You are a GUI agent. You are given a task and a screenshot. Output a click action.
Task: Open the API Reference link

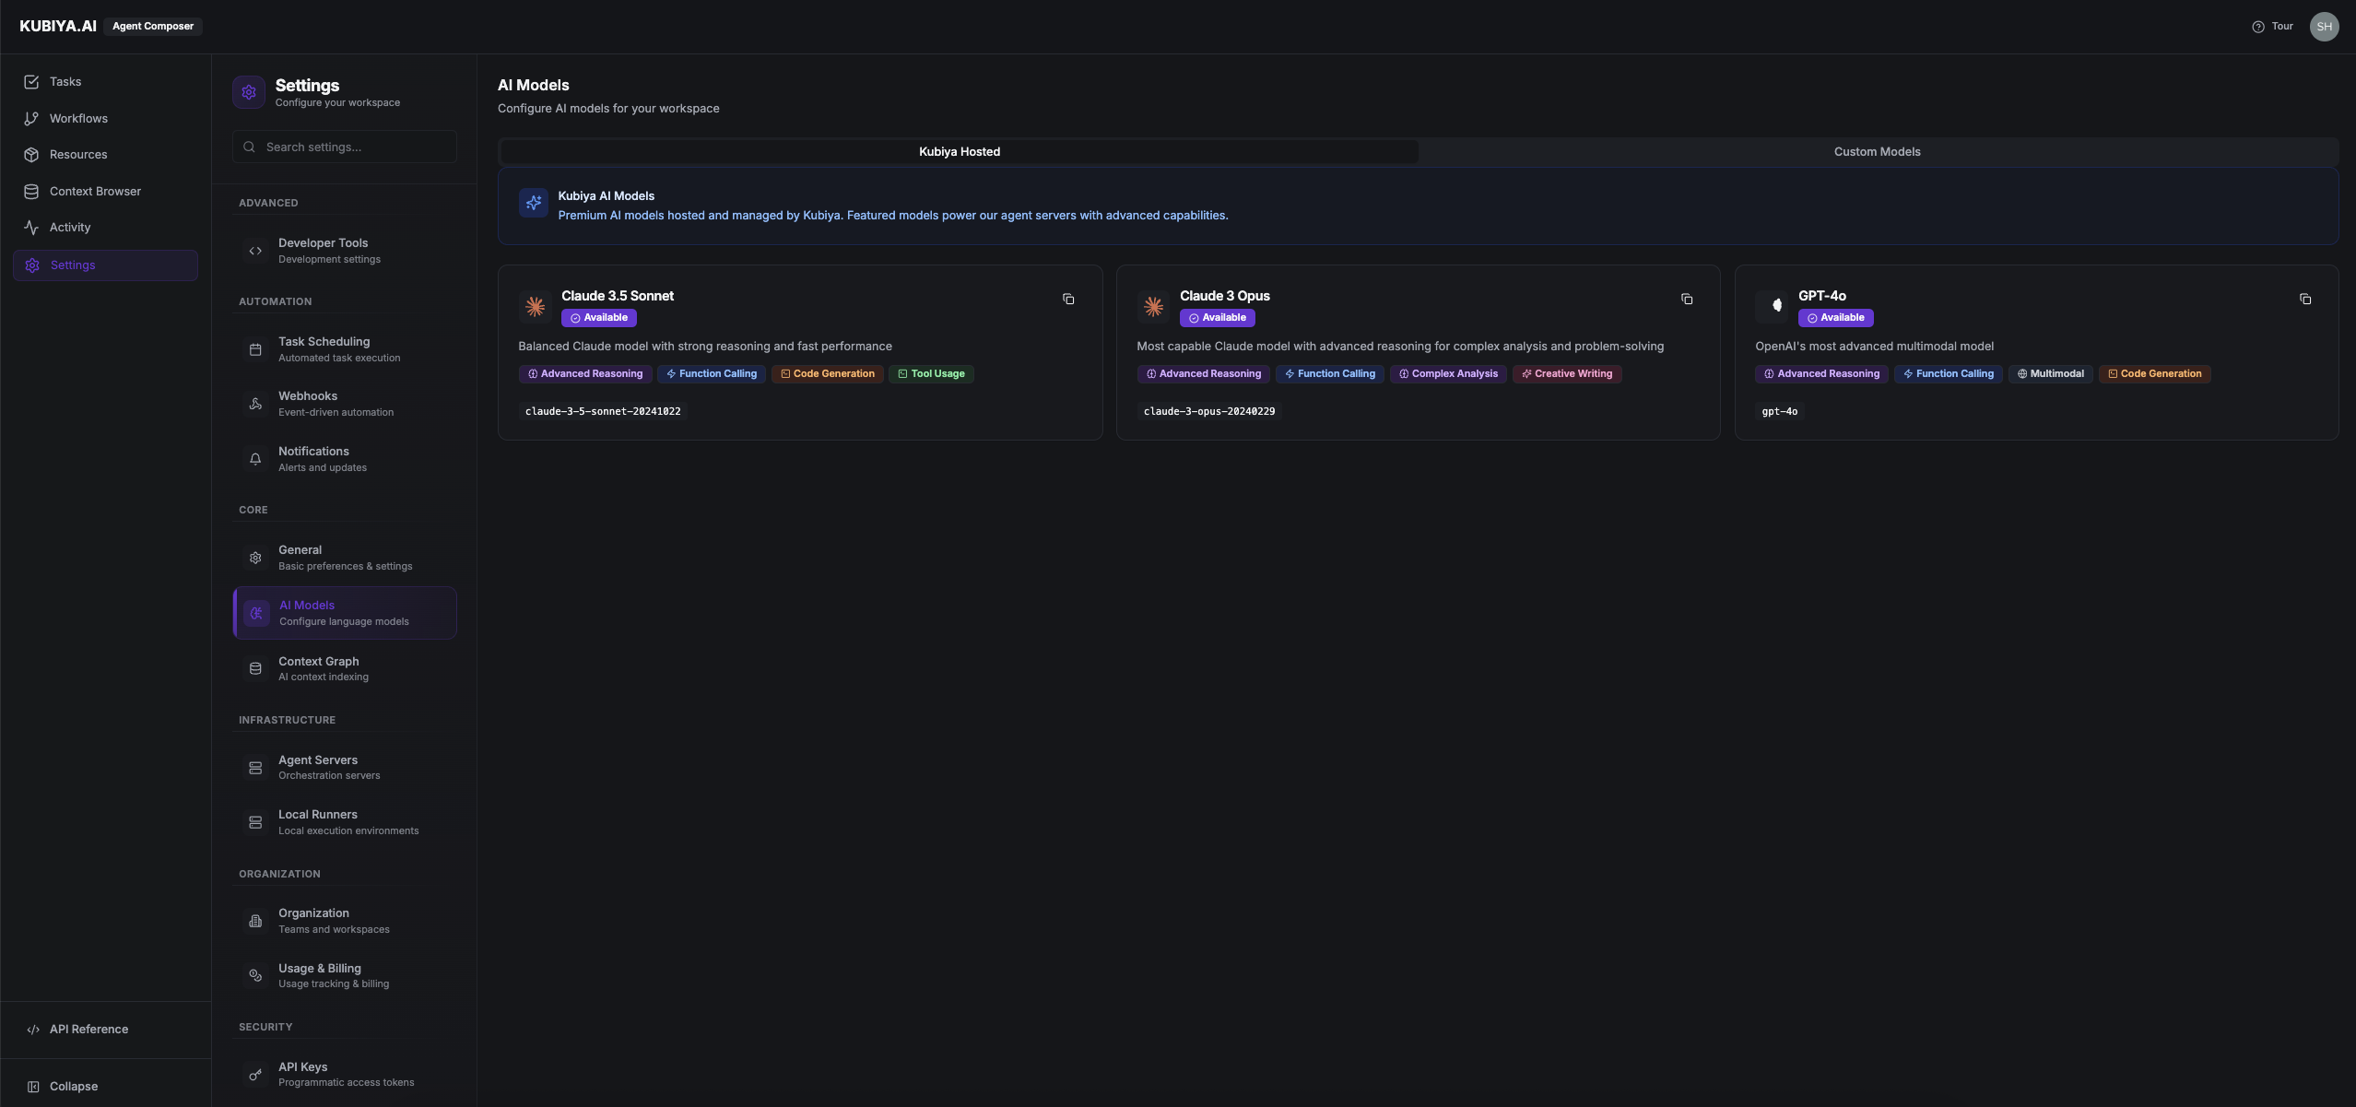click(x=105, y=1030)
